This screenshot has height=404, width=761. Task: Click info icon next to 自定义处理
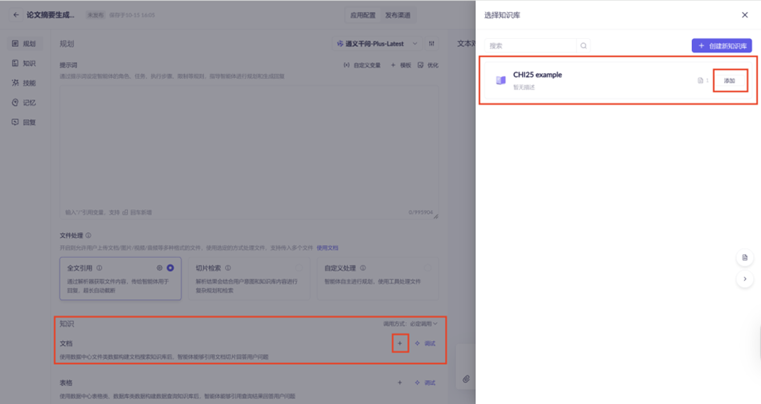[362, 268]
